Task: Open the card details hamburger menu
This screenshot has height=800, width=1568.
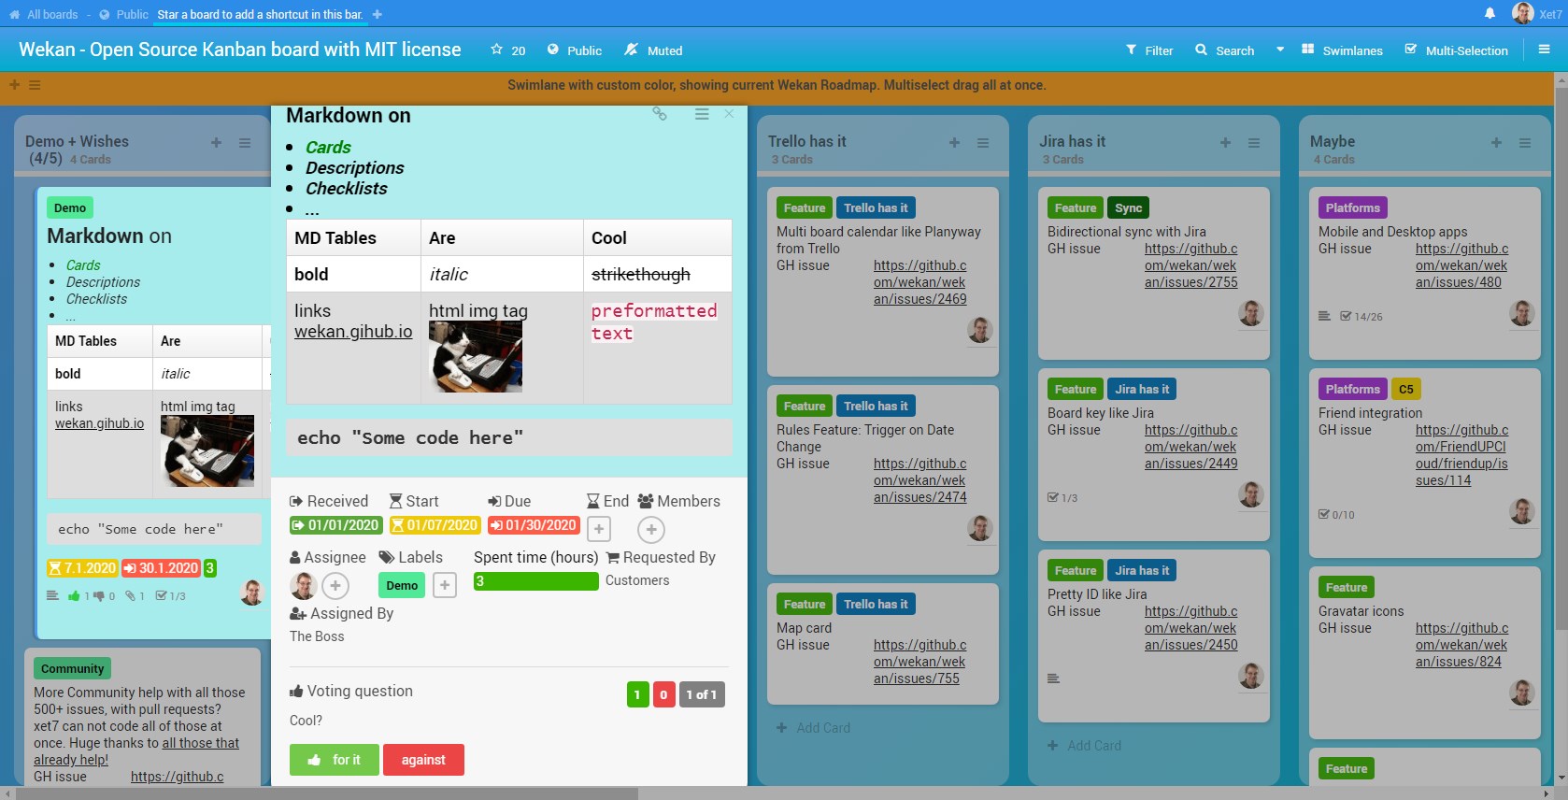Action: pyautogui.click(x=702, y=113)
